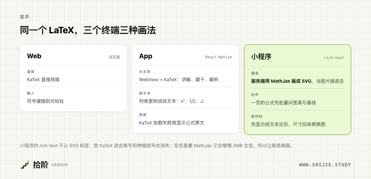Click the 拾阶 staircase logo icon
This screenshot has width=371, height=179.
pyautogui.click(x=25, y=165)
